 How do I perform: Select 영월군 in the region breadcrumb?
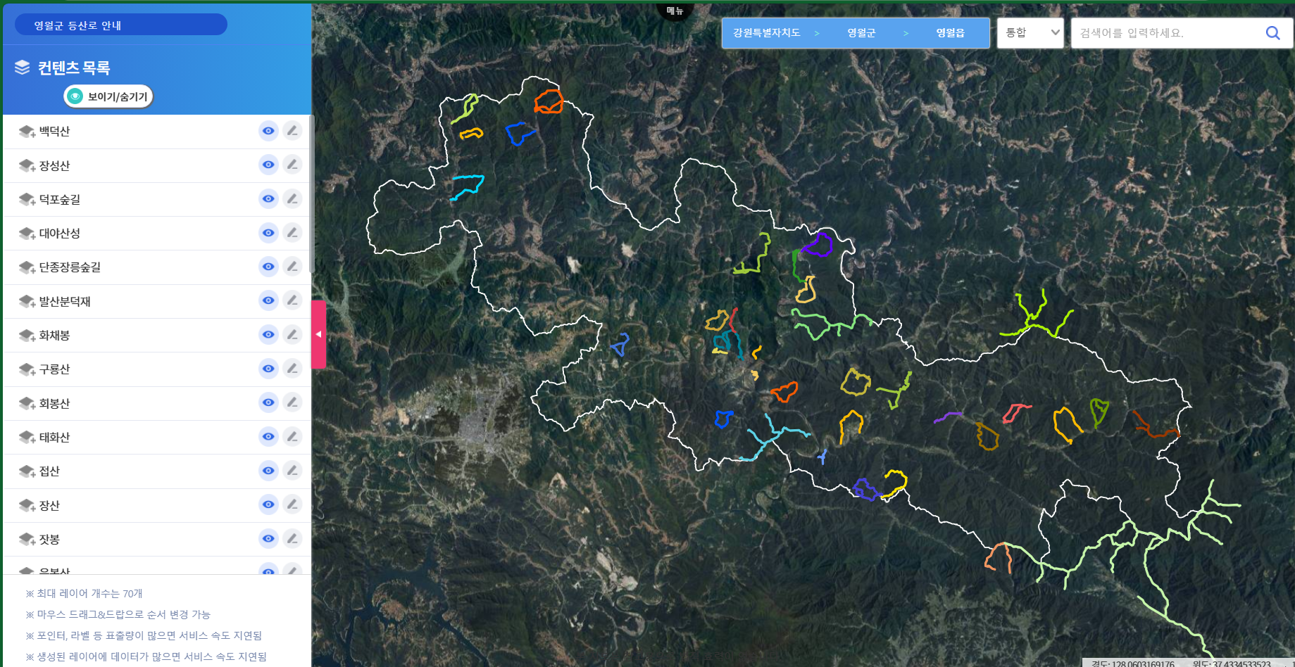[x=861, y=33]
